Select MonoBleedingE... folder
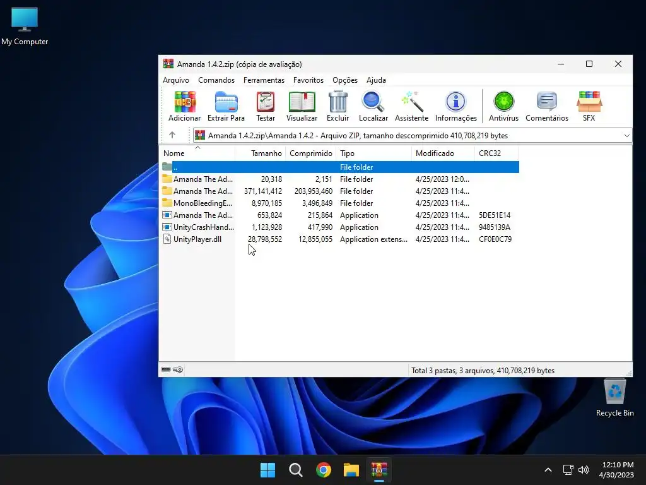Viewport: 646px width, 485px height. [x=340, y=203]
